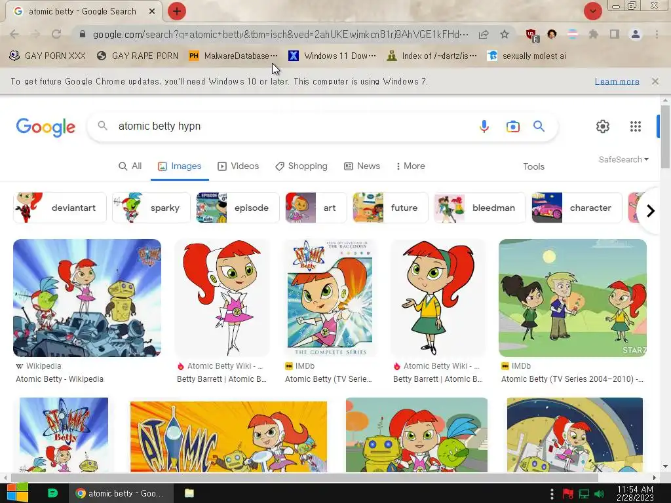671x503 pixels.
Task: Open the Tools filter options
Action: pyautogui.click(x=533, y=166)
